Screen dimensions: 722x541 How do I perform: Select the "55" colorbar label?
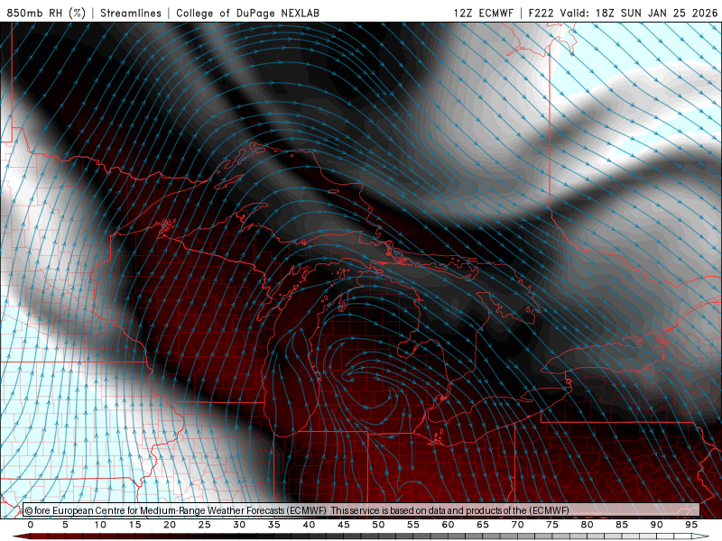413,525
